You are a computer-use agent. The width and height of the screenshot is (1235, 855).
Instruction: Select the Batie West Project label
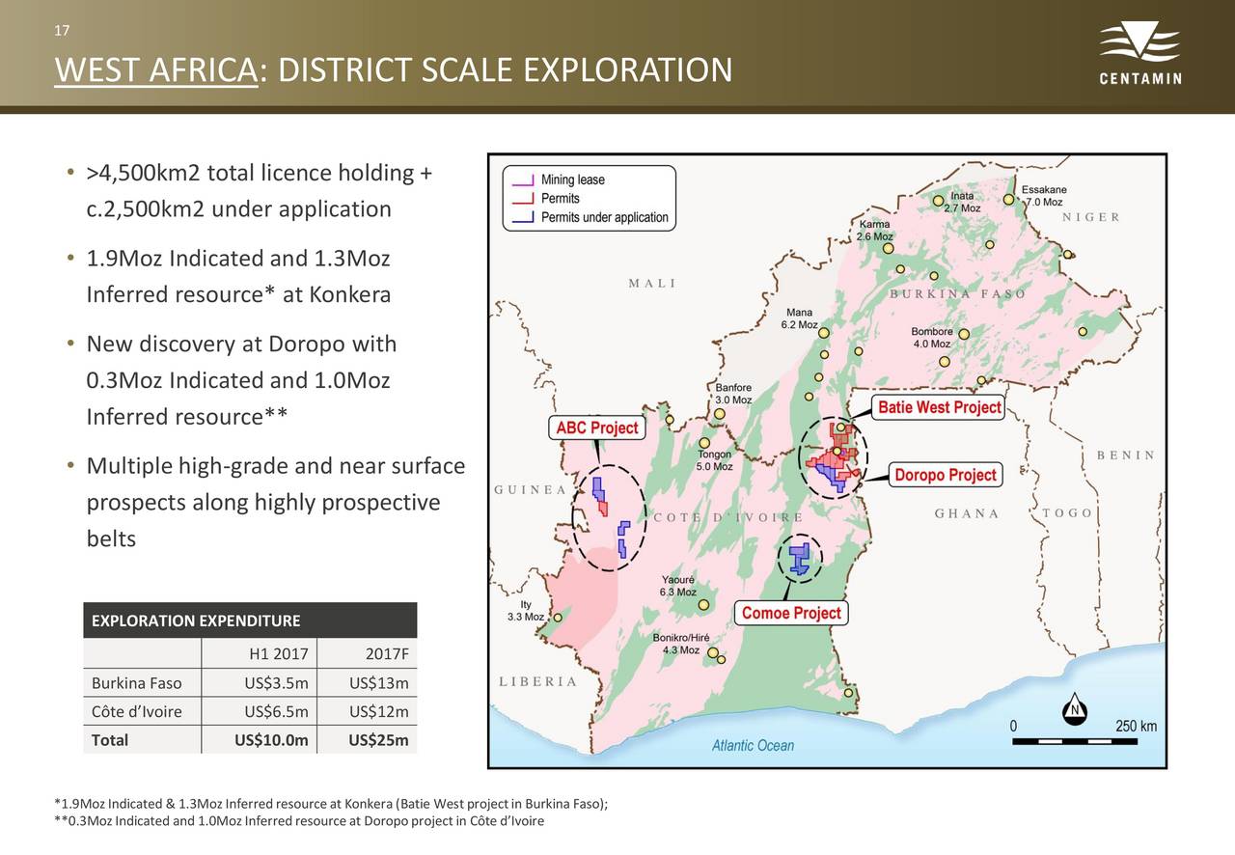click(x=940, y=407)
